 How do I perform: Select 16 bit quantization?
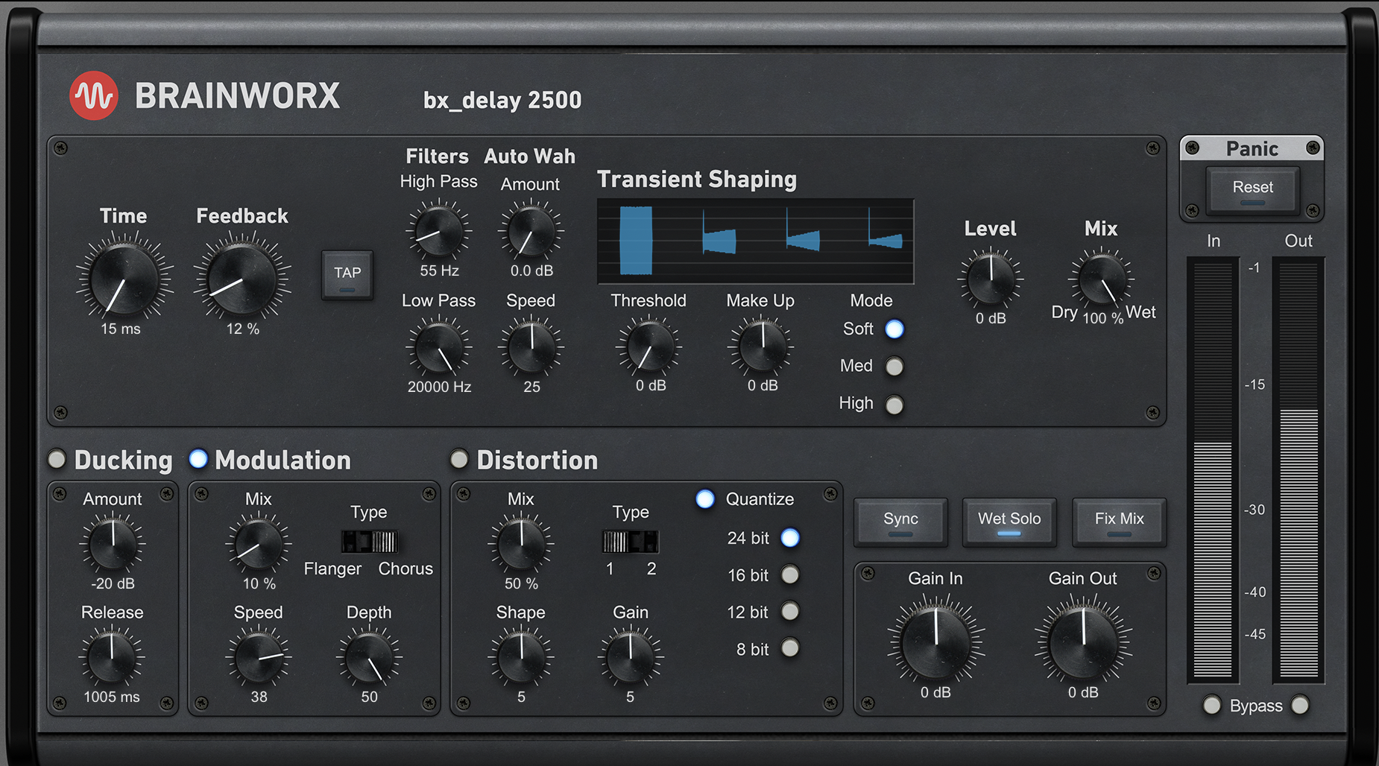790,574
